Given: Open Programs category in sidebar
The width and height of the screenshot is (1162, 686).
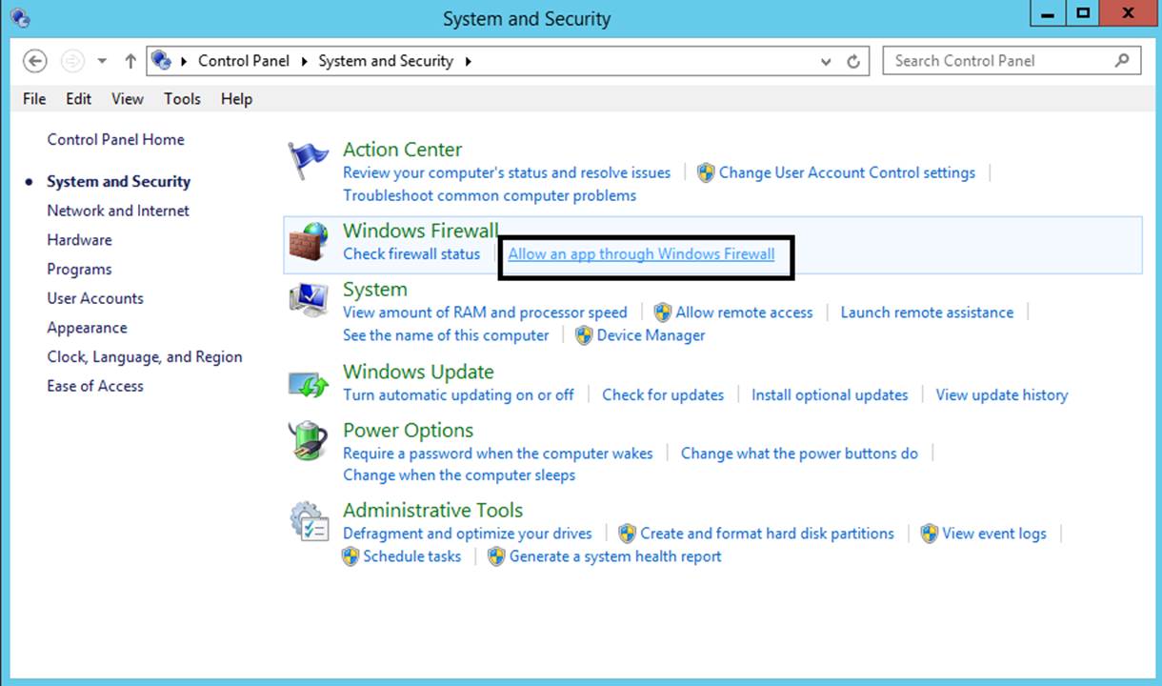Looking at the screenshot, I should tap(79, 270).
